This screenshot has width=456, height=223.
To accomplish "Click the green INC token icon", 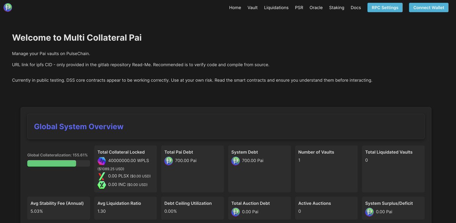I will click(x=101, y=185).
